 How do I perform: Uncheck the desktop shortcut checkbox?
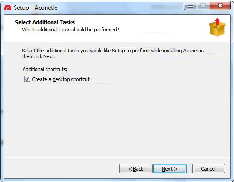[x=27, y=79]
